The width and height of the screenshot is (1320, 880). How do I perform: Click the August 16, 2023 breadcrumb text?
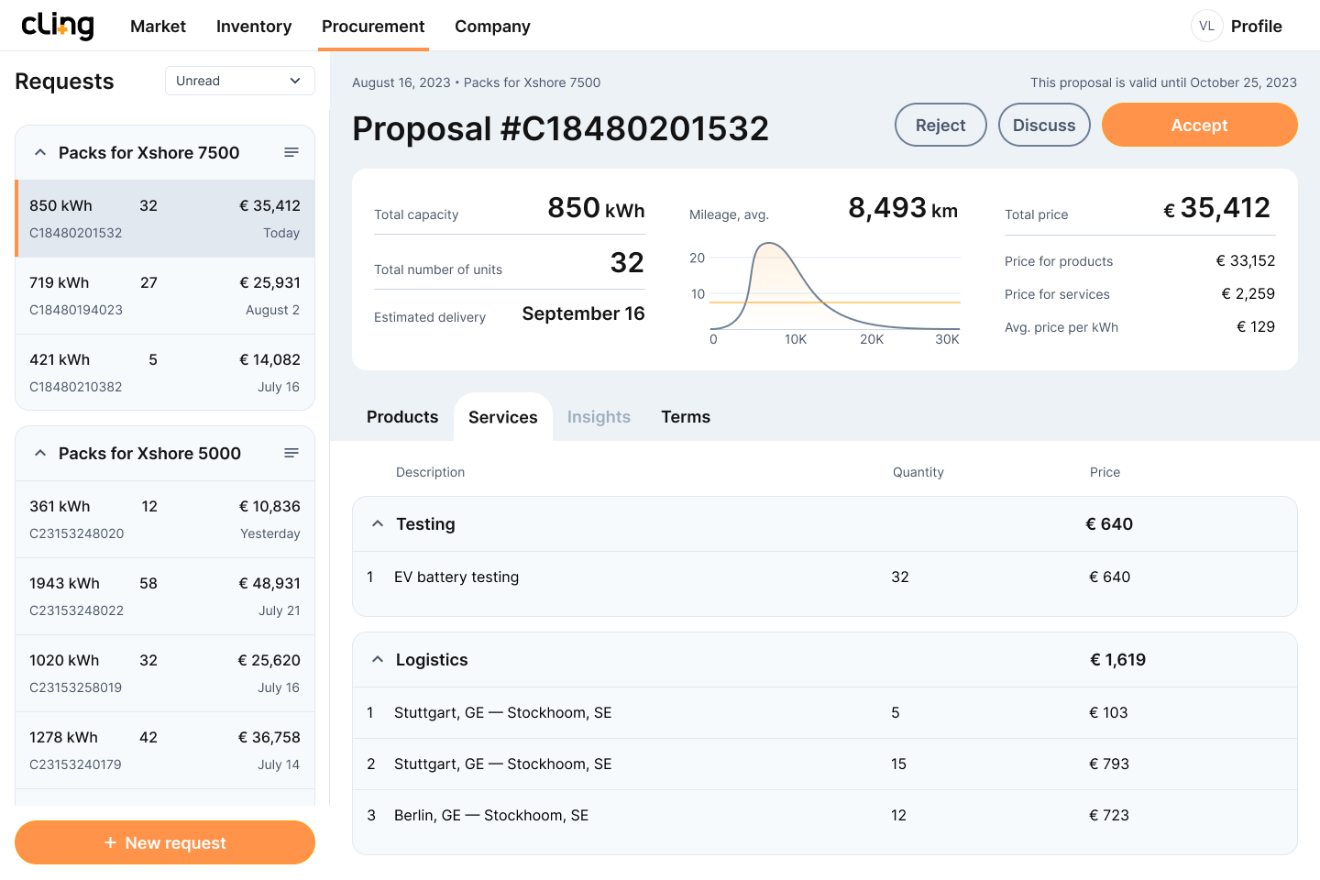coord(401,82)
